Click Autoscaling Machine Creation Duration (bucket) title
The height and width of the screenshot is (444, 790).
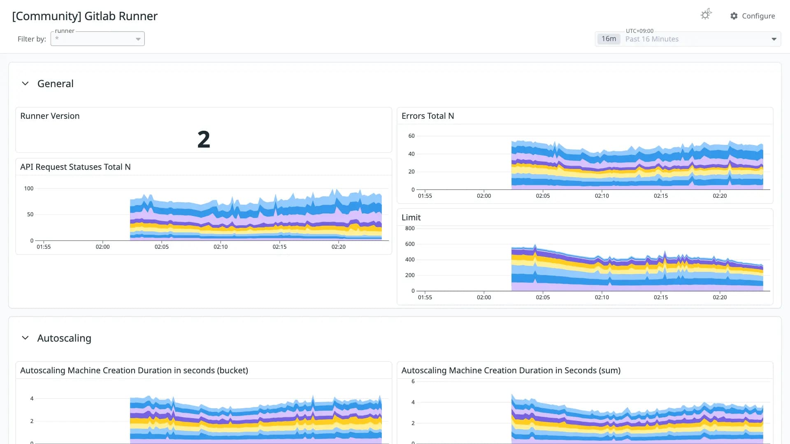point(134,370)
